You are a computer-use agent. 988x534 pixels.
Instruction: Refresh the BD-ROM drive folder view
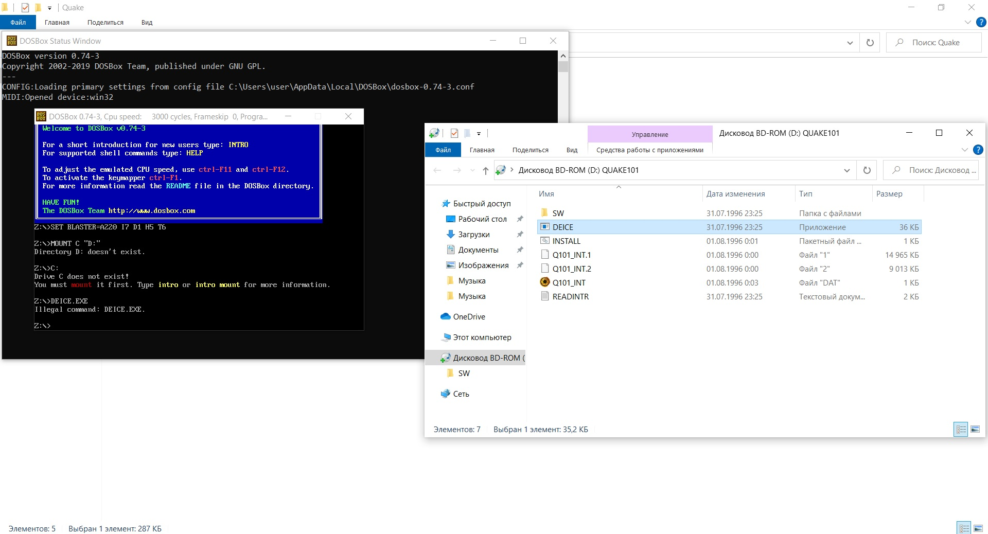click(x=867, y=170)
